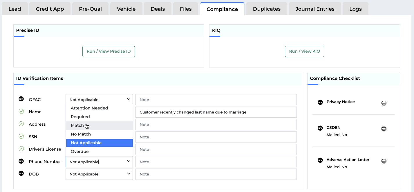Select the Compliance tab

(222, 9)
